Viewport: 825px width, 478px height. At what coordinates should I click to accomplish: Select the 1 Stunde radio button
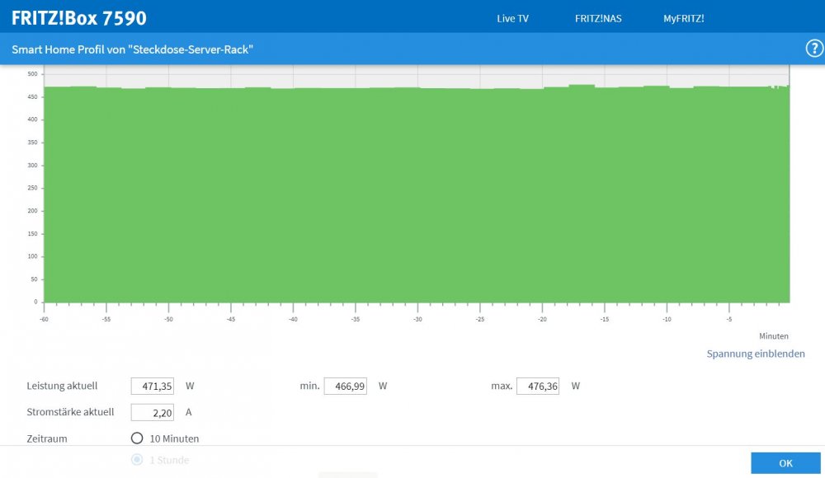click(x=137, y=460)
